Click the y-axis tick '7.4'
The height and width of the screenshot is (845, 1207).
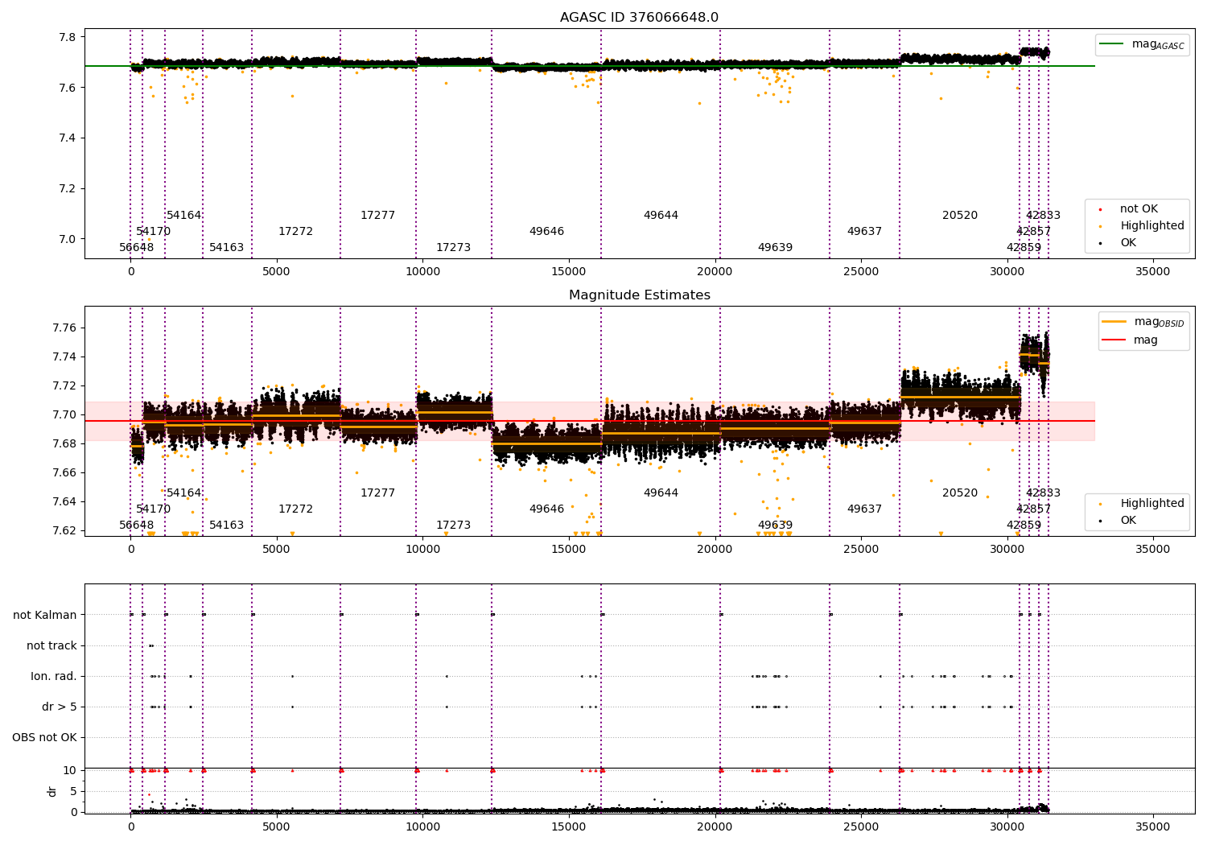coord(68,138)
